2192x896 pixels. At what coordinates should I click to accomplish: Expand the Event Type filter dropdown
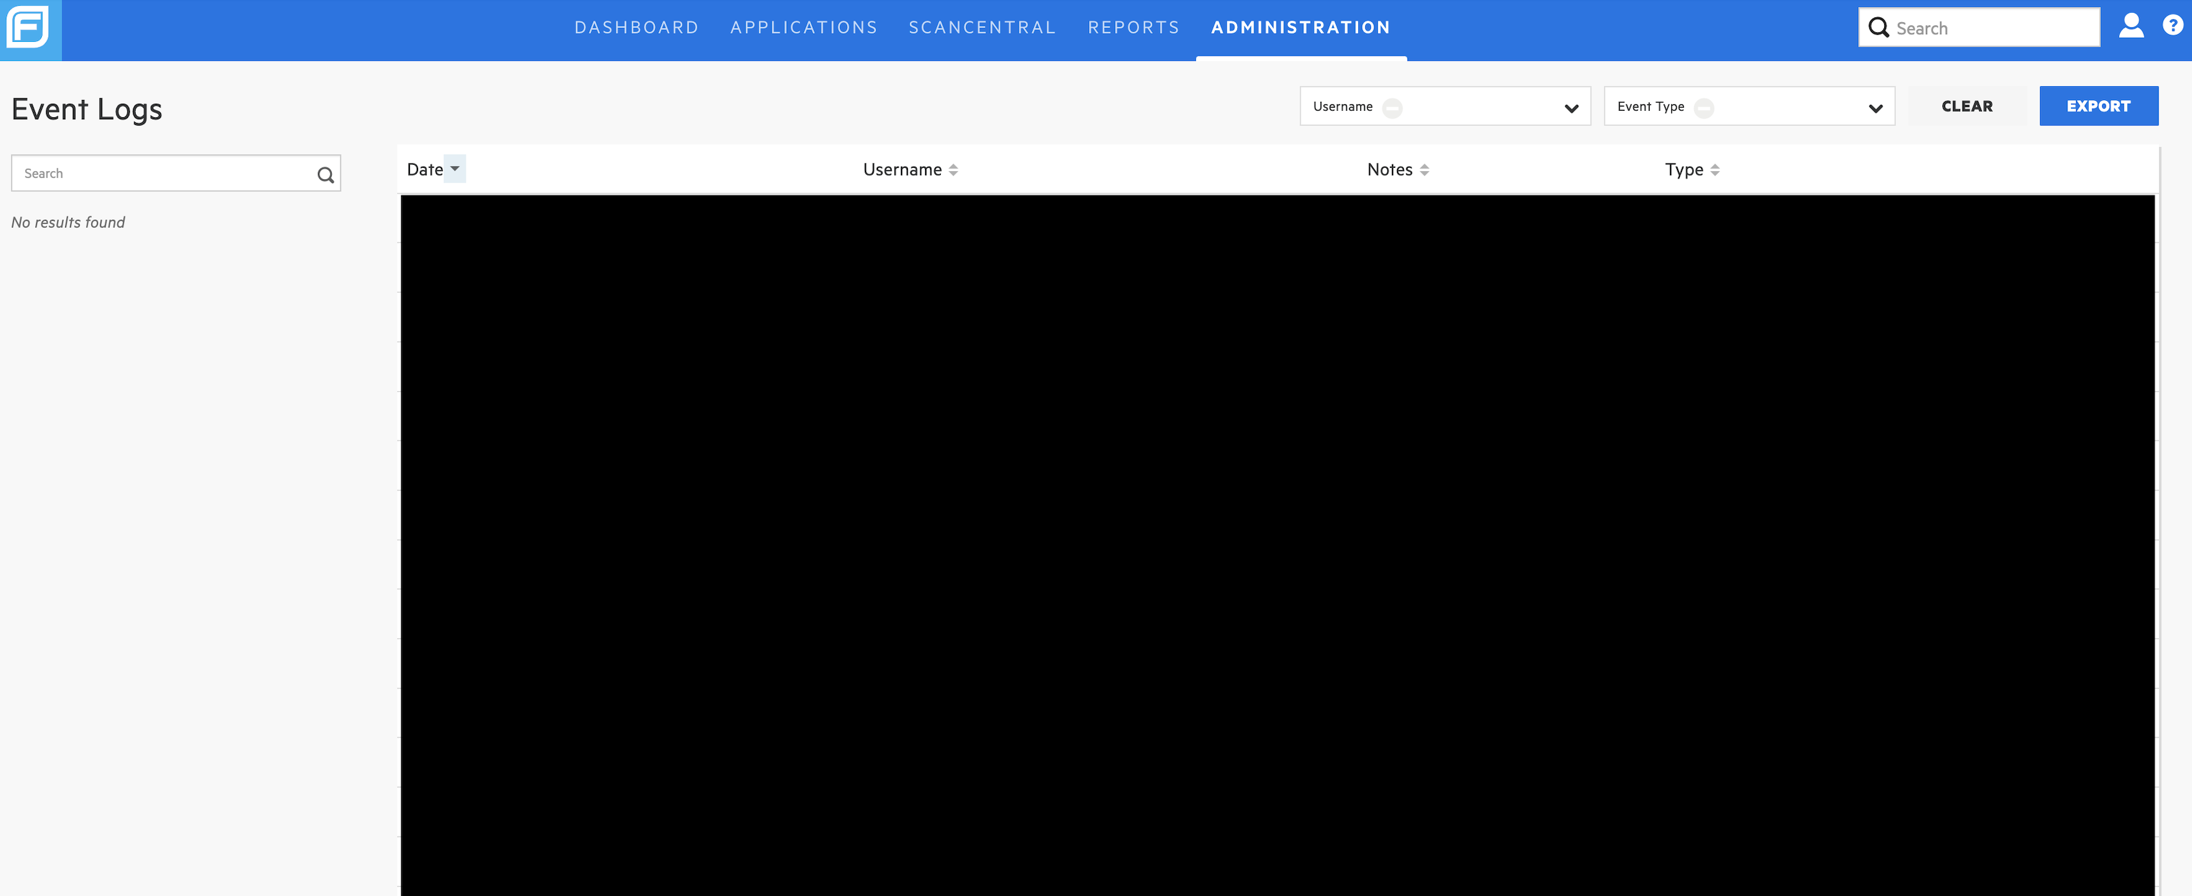point(1875,108)
